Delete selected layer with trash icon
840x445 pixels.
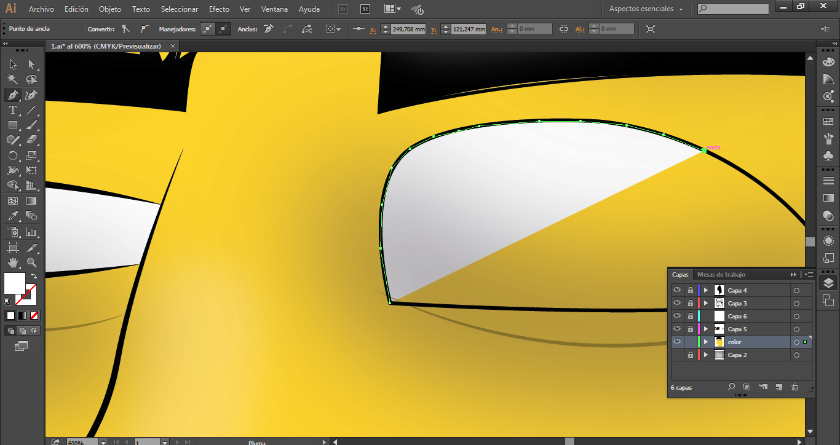pyautogui.click(x=794, y=387)
